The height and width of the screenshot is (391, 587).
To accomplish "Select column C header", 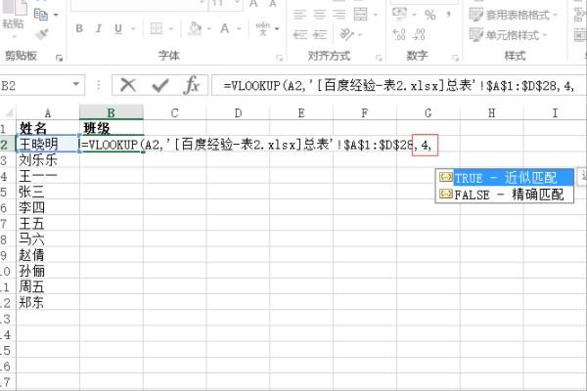I will pyautogui.click(x=174, y=112).
